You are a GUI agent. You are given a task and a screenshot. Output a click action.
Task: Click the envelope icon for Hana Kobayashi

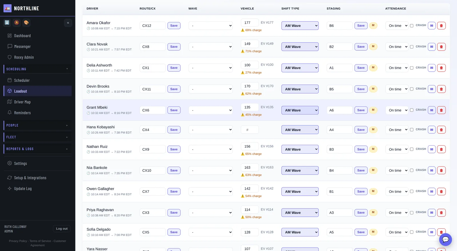432,130
